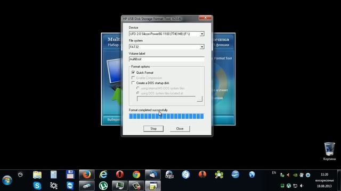341x191 pixels.
Task: Open the blue swirl G taskbar icon
Action: [186, 175]
